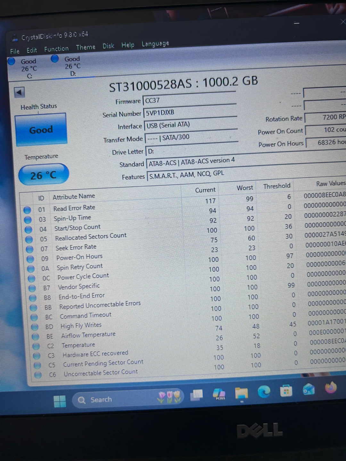Open Outlook from taskbar

tap(309, 389)
